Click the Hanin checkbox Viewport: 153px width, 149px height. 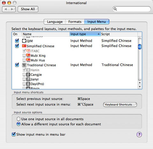click(x=24, y=70)
